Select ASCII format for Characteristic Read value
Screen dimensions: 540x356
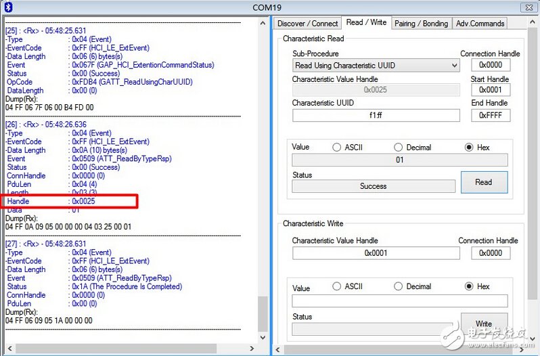click(x=337, y=148)
